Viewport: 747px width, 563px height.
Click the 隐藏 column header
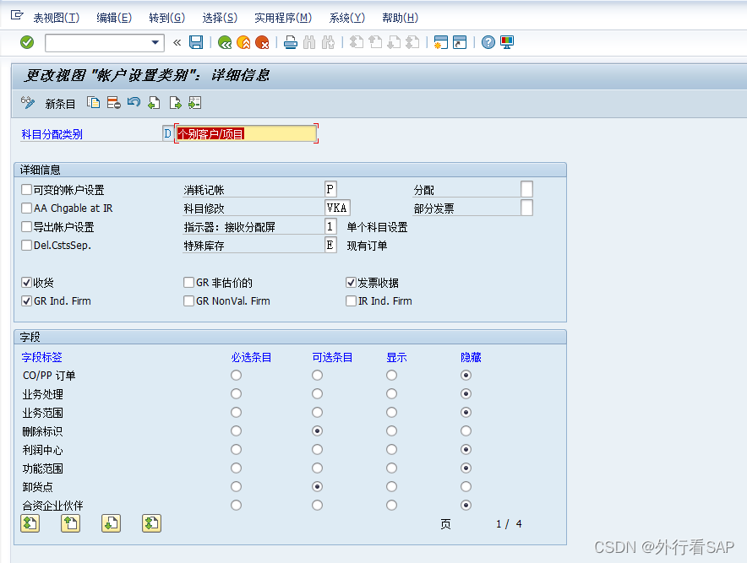(x=471, y=357)
